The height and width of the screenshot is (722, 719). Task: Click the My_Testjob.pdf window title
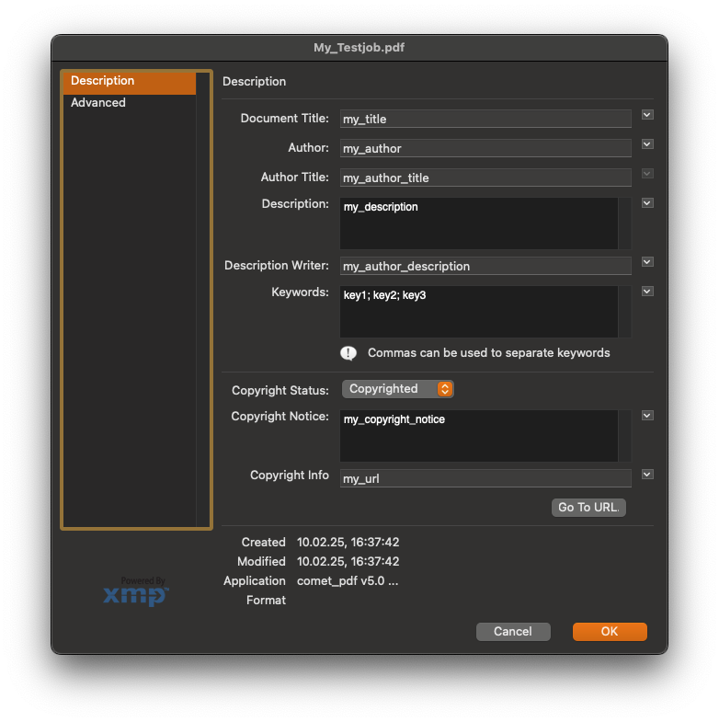(359, 48)
